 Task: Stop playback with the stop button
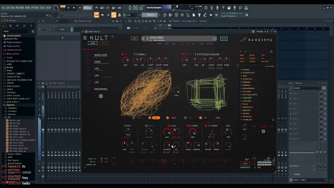(x=74, y=8)
